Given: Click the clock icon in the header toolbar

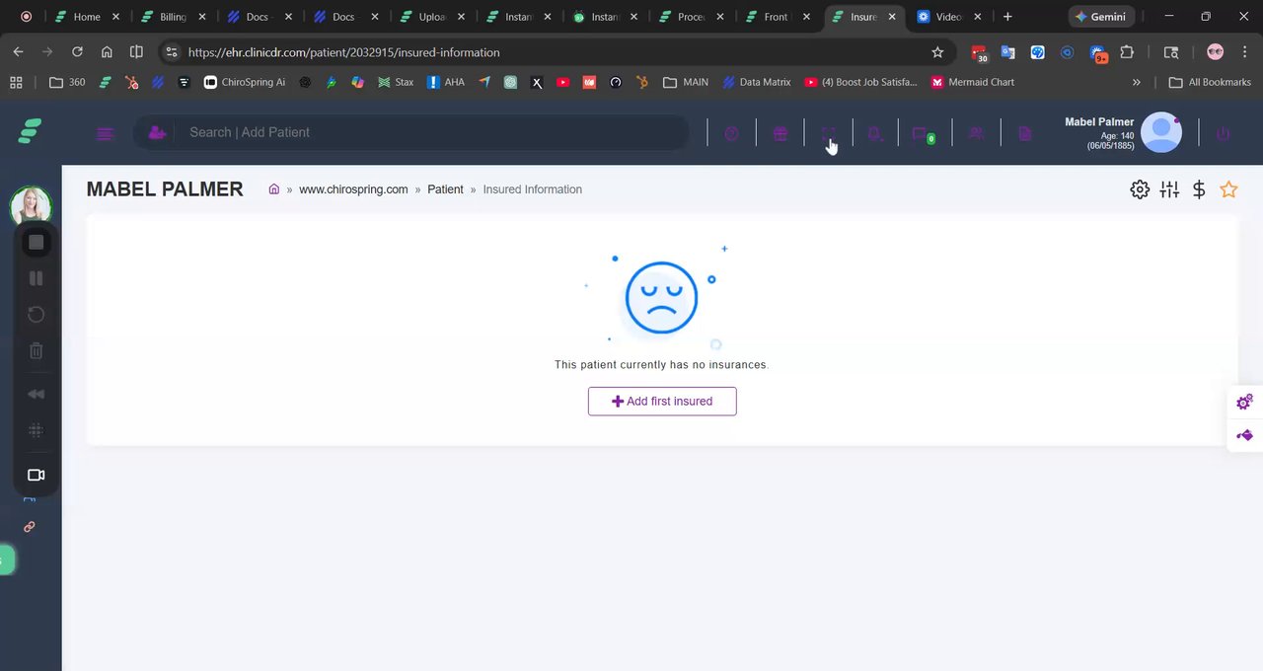Looking at the screenshot, I should tap(731, 133).
